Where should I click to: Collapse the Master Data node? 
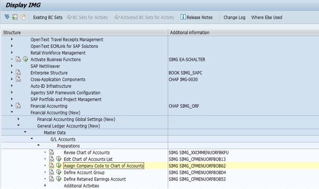[25, 132]
